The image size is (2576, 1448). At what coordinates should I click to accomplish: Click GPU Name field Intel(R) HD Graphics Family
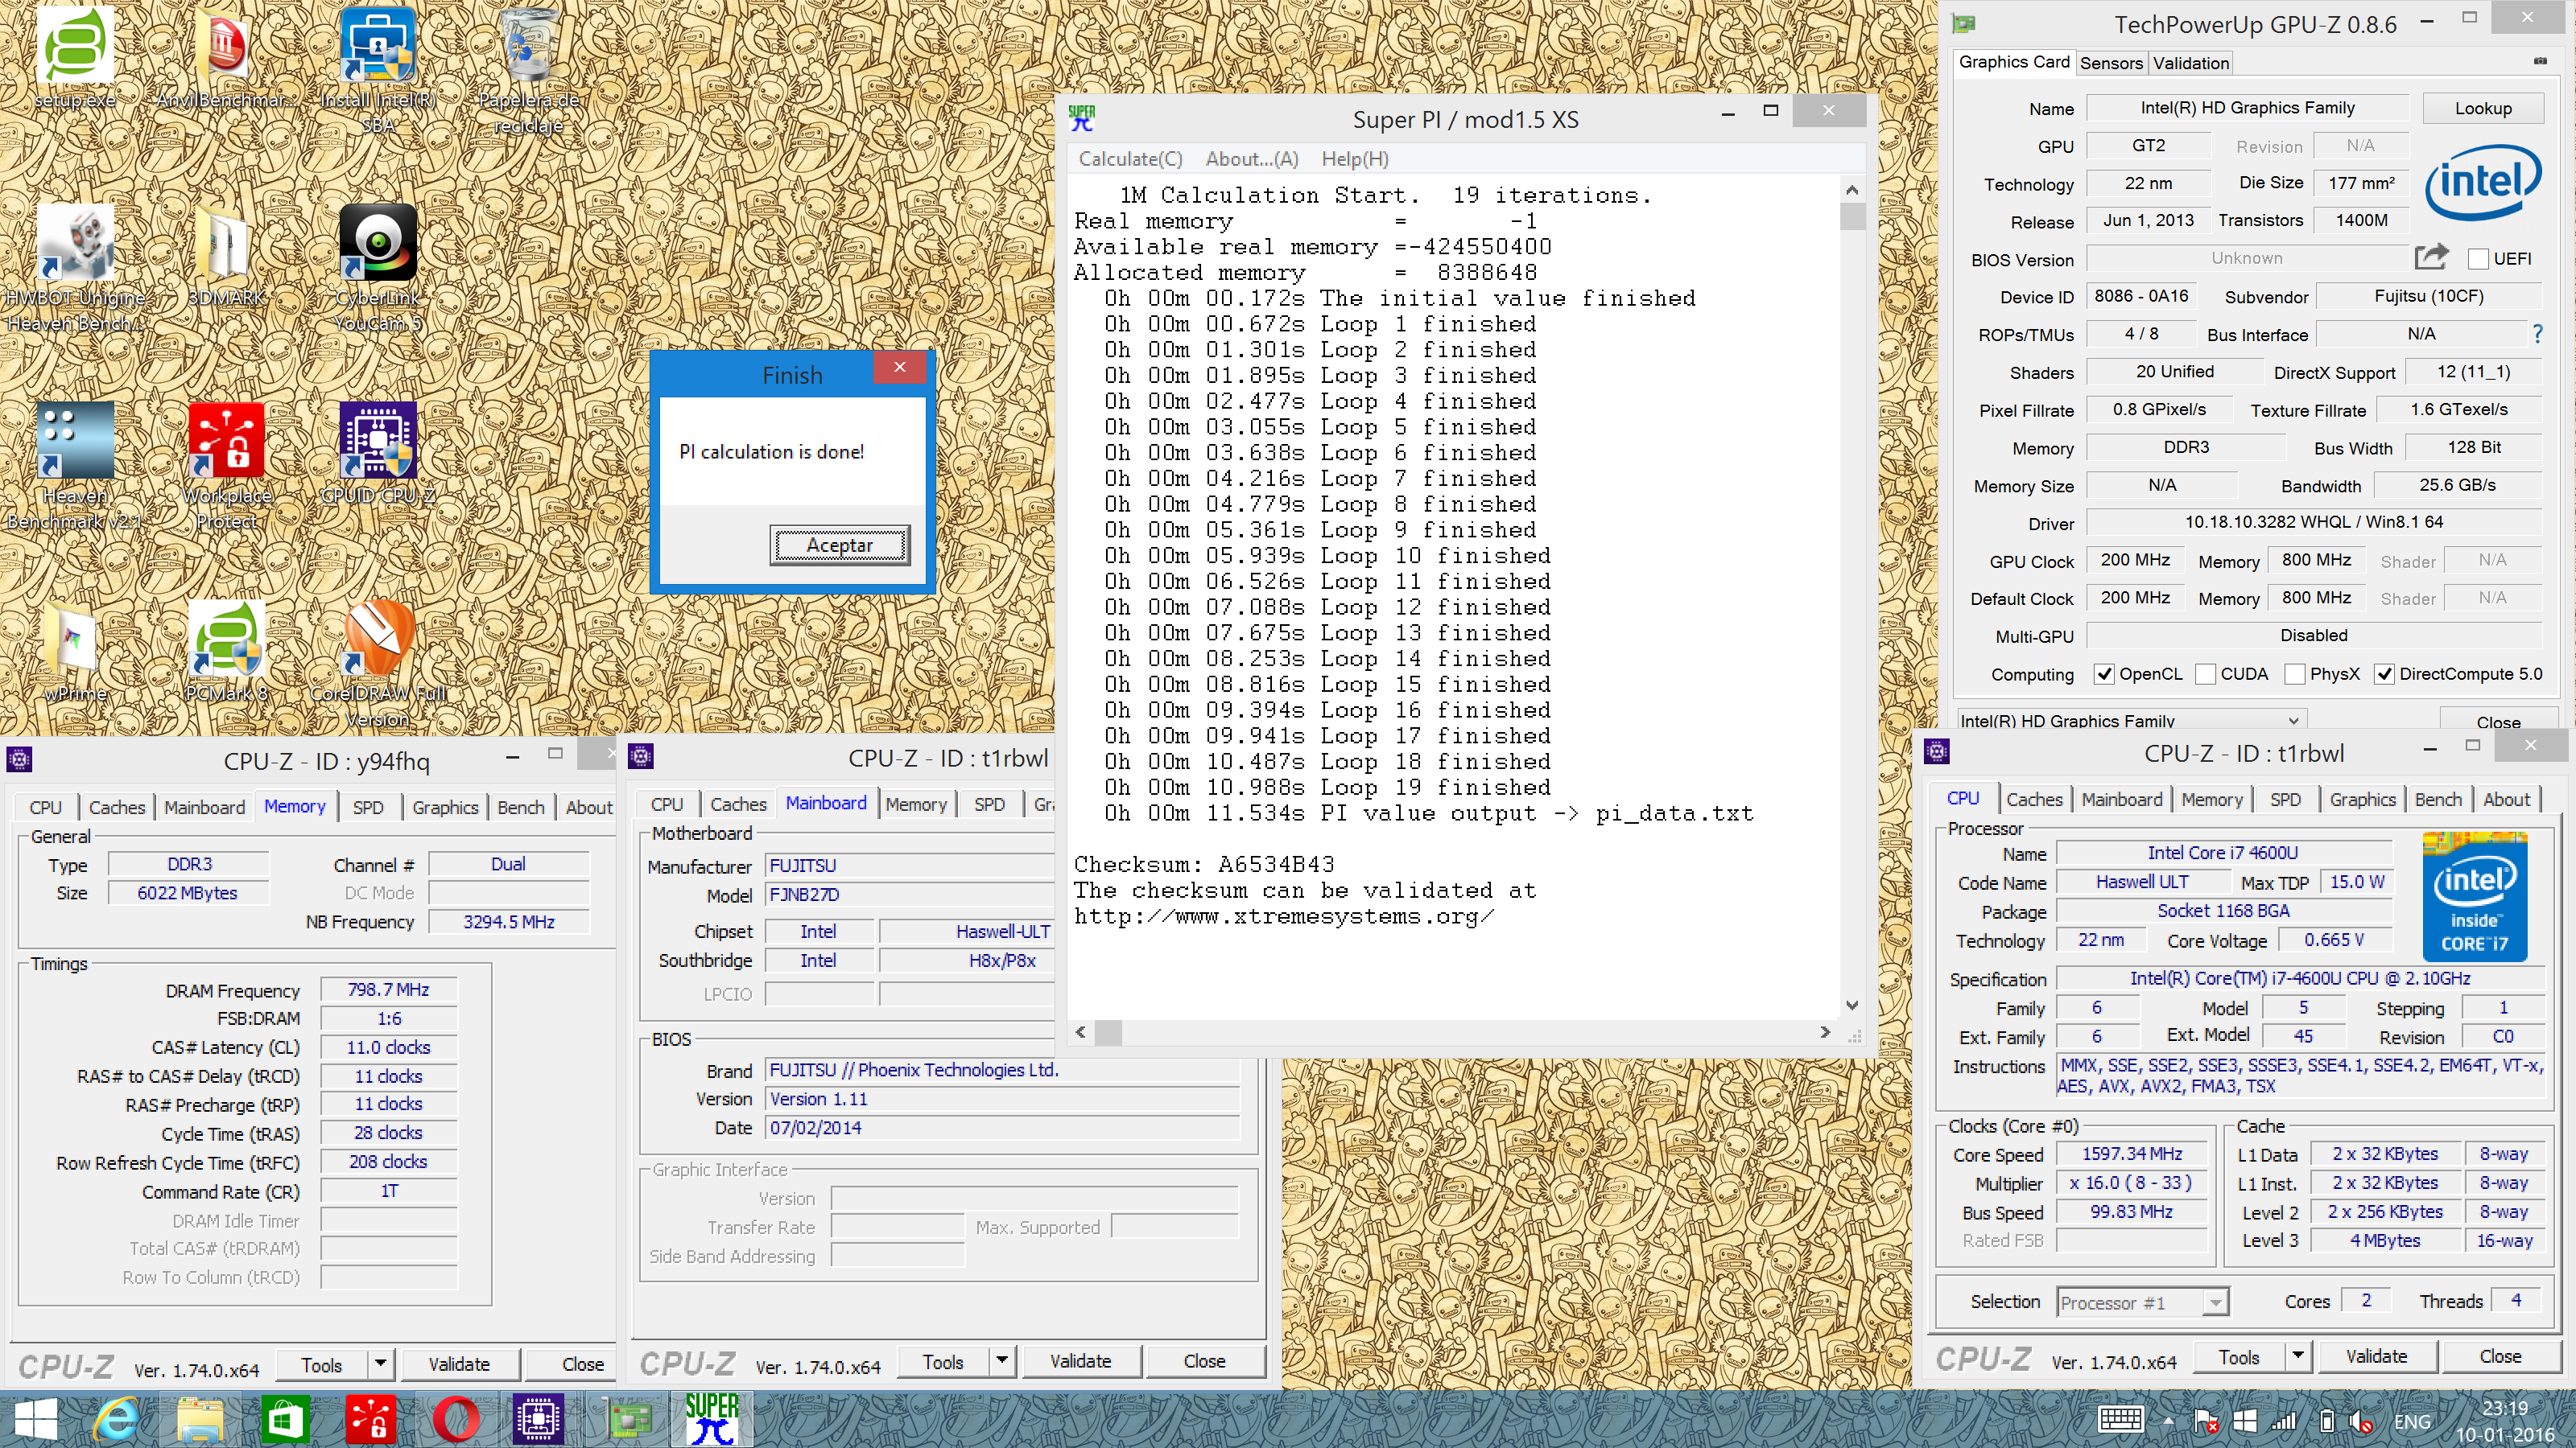[2247, 108]
